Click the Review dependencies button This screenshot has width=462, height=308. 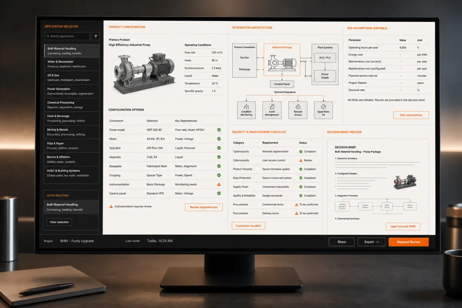[204, 207]
